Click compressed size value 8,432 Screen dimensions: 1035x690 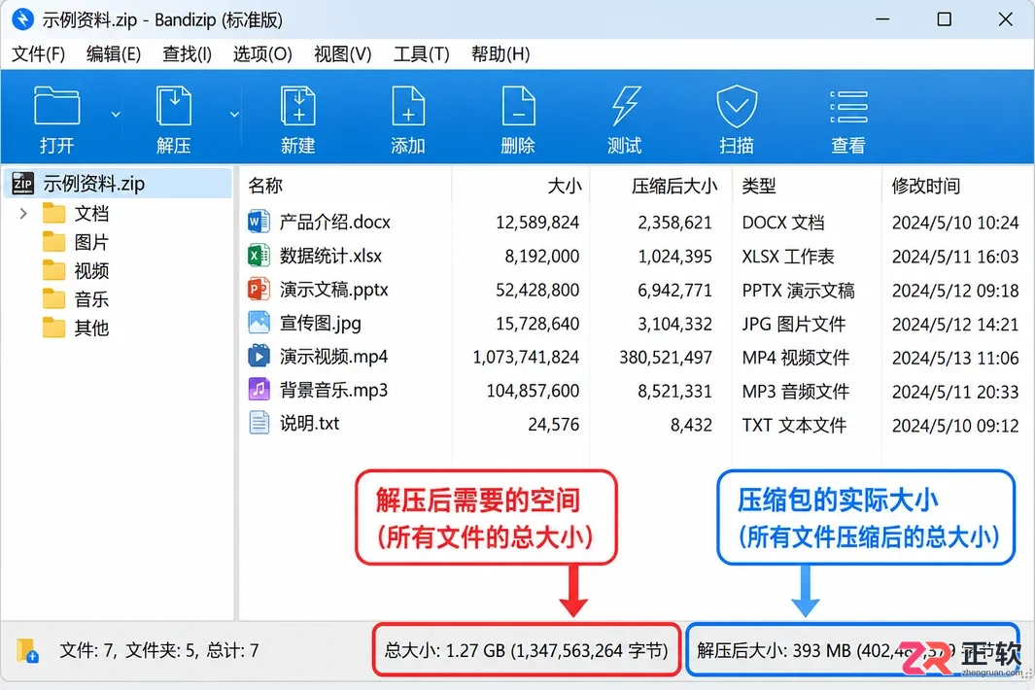(691, 425)
